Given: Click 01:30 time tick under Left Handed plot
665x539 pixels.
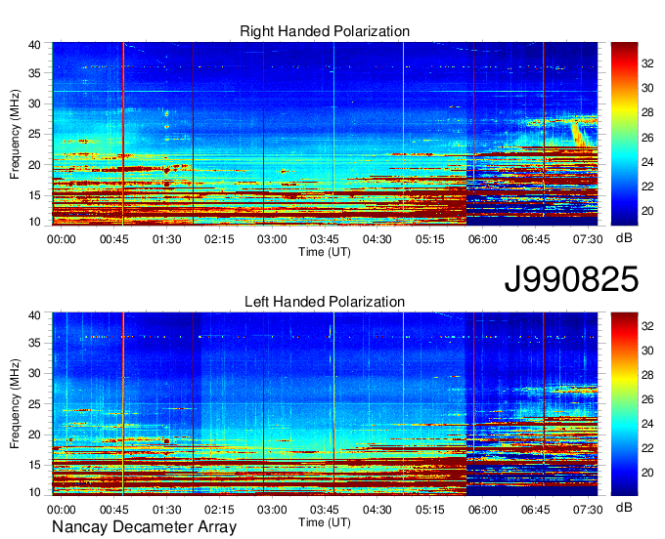Looking at the screenshot, I should tap(166, 510).
